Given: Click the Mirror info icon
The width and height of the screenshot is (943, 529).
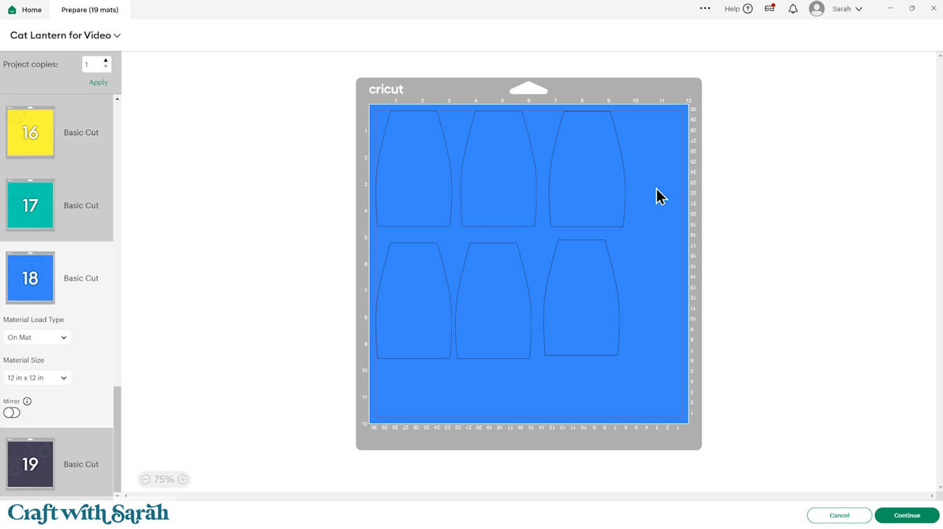Looking at the screenshot, I should point(27,401).
